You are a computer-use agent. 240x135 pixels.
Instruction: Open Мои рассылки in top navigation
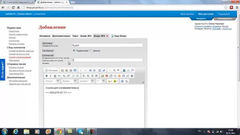click(x=206, y=14)
